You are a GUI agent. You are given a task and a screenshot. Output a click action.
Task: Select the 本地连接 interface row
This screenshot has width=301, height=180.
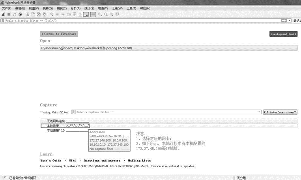tap(169, 126)
